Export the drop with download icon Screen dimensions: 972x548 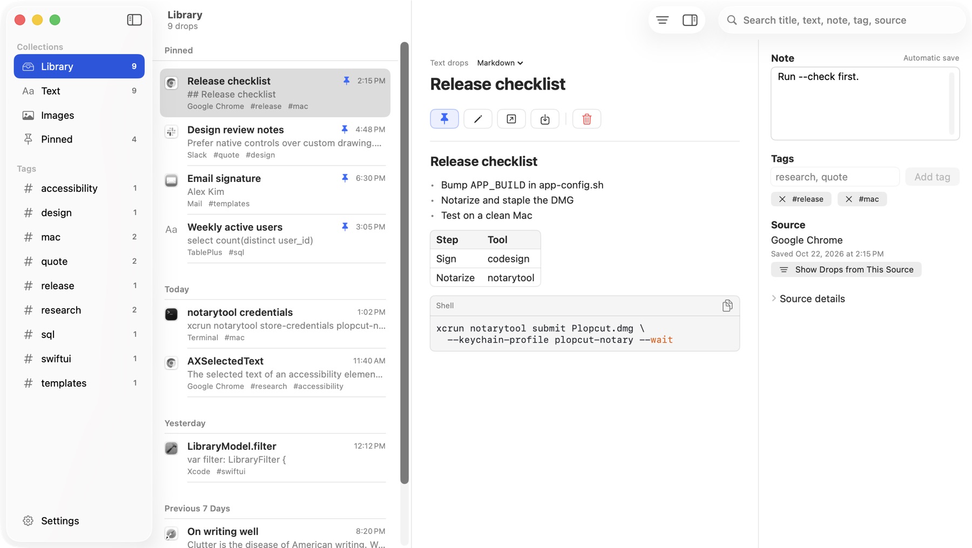pyautogui.click(x=545, y=119)
